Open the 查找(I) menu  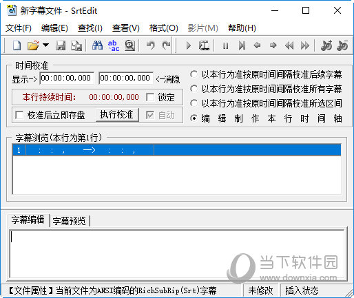(x=90, y=28)
